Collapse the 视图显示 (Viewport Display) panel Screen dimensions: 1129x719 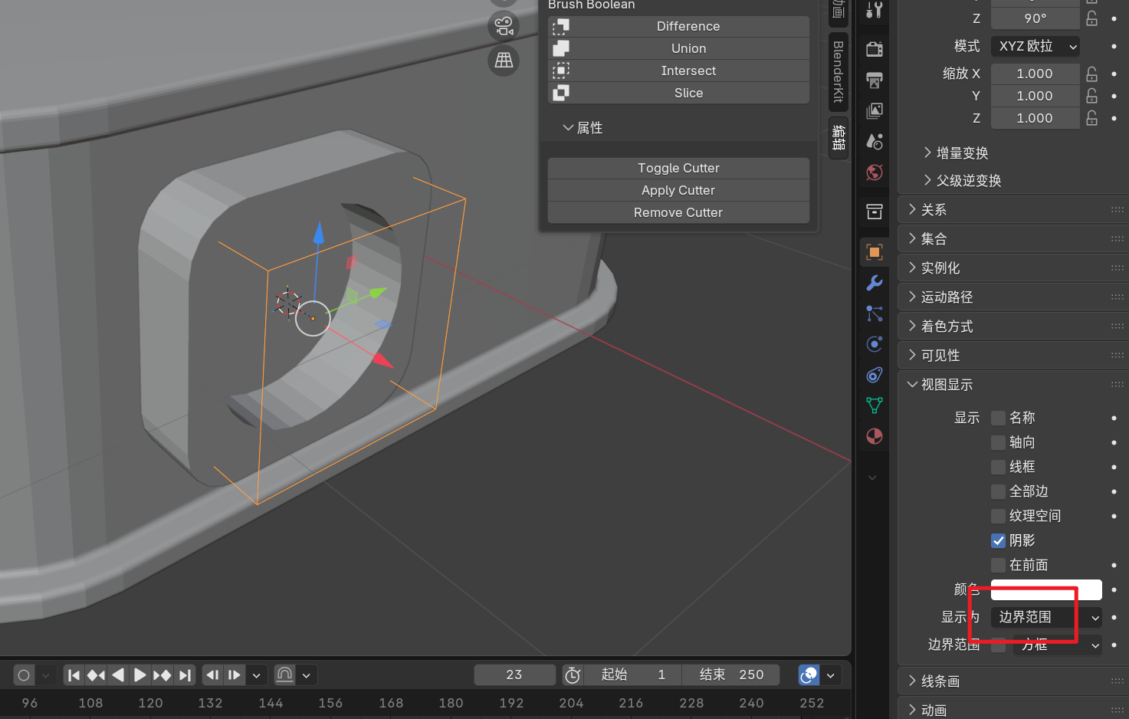click(x=947, y=384)
